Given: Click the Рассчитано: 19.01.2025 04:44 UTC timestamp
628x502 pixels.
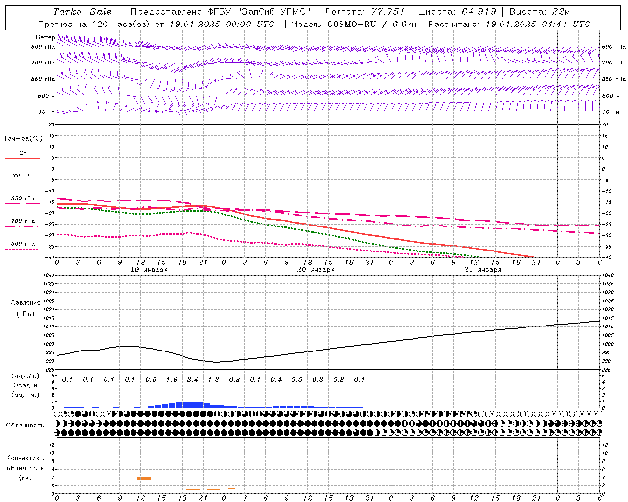Looking at the screenshot, I should tap(509, 24).
